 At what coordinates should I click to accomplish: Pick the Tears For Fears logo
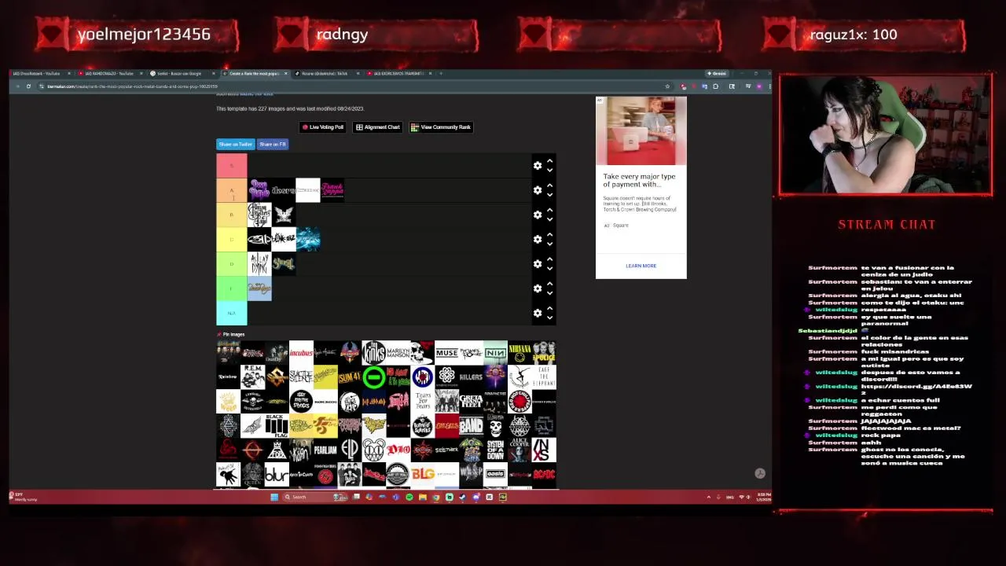(x=423, y=402)
